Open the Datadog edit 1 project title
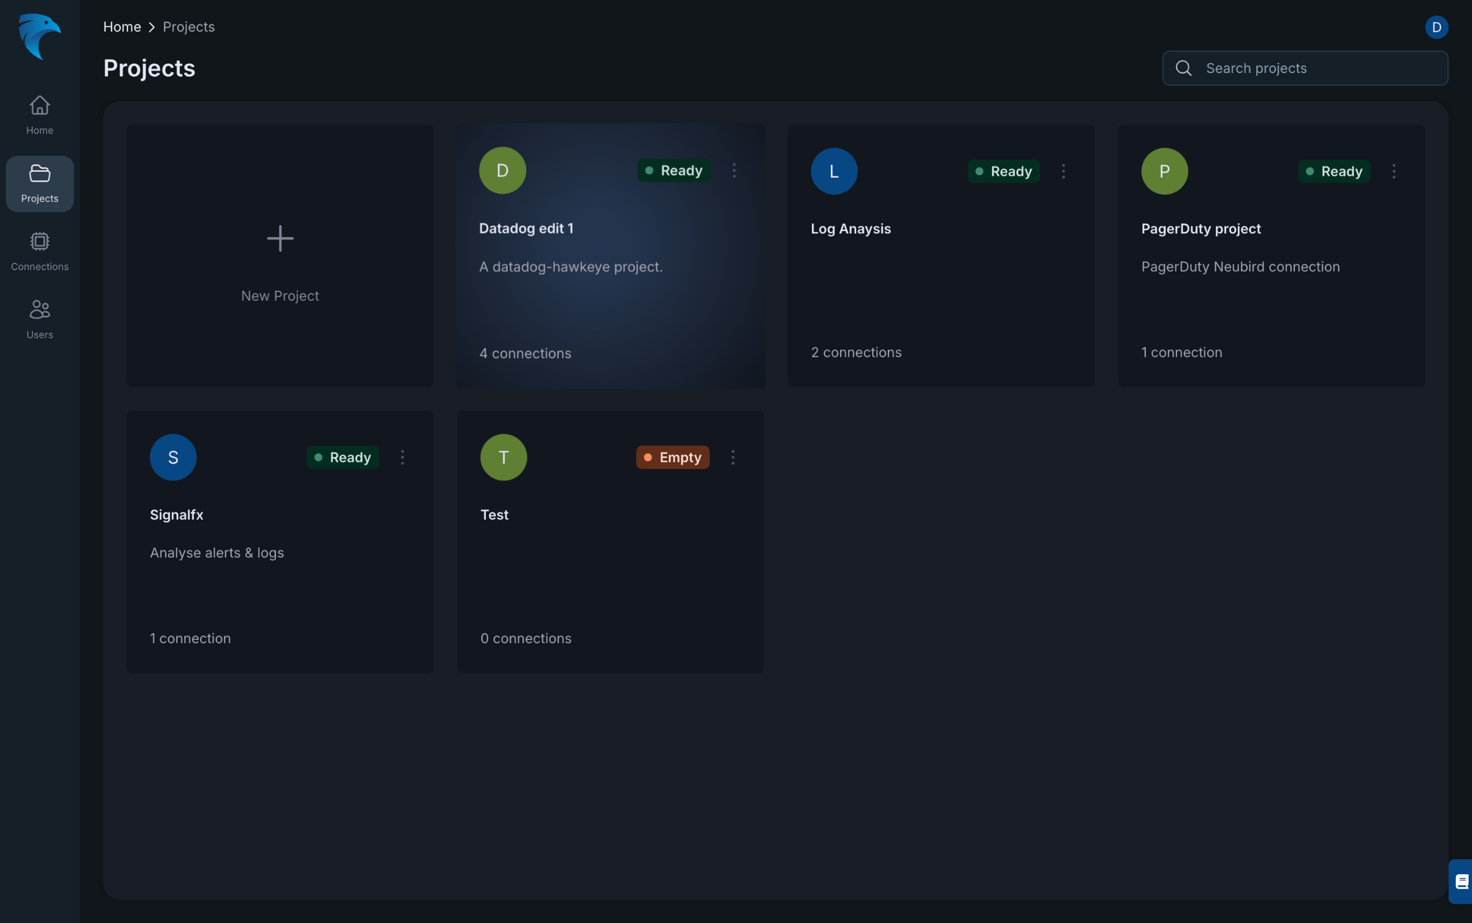 click(x=526, y=229)
